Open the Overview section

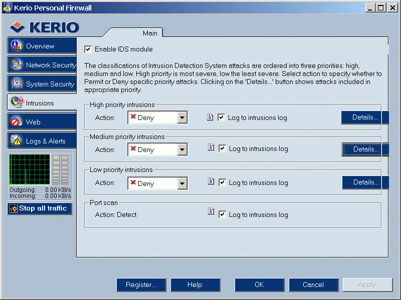point(42,45)
